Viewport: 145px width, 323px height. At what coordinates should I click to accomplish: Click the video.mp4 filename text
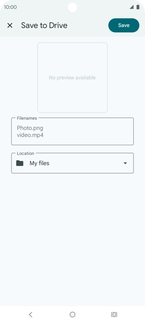coord(30,135)
